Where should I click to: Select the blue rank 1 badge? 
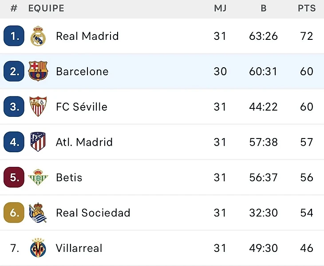(14, 36)
